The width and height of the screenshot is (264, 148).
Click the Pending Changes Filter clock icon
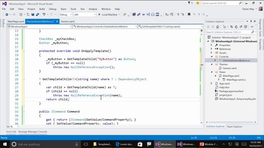(x=224, y=27)
